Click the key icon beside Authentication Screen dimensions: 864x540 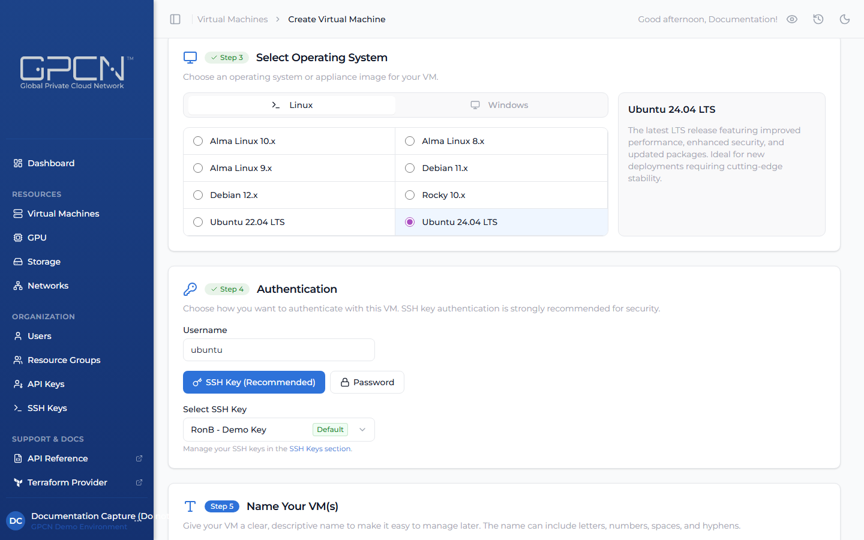tap(190, 289)
